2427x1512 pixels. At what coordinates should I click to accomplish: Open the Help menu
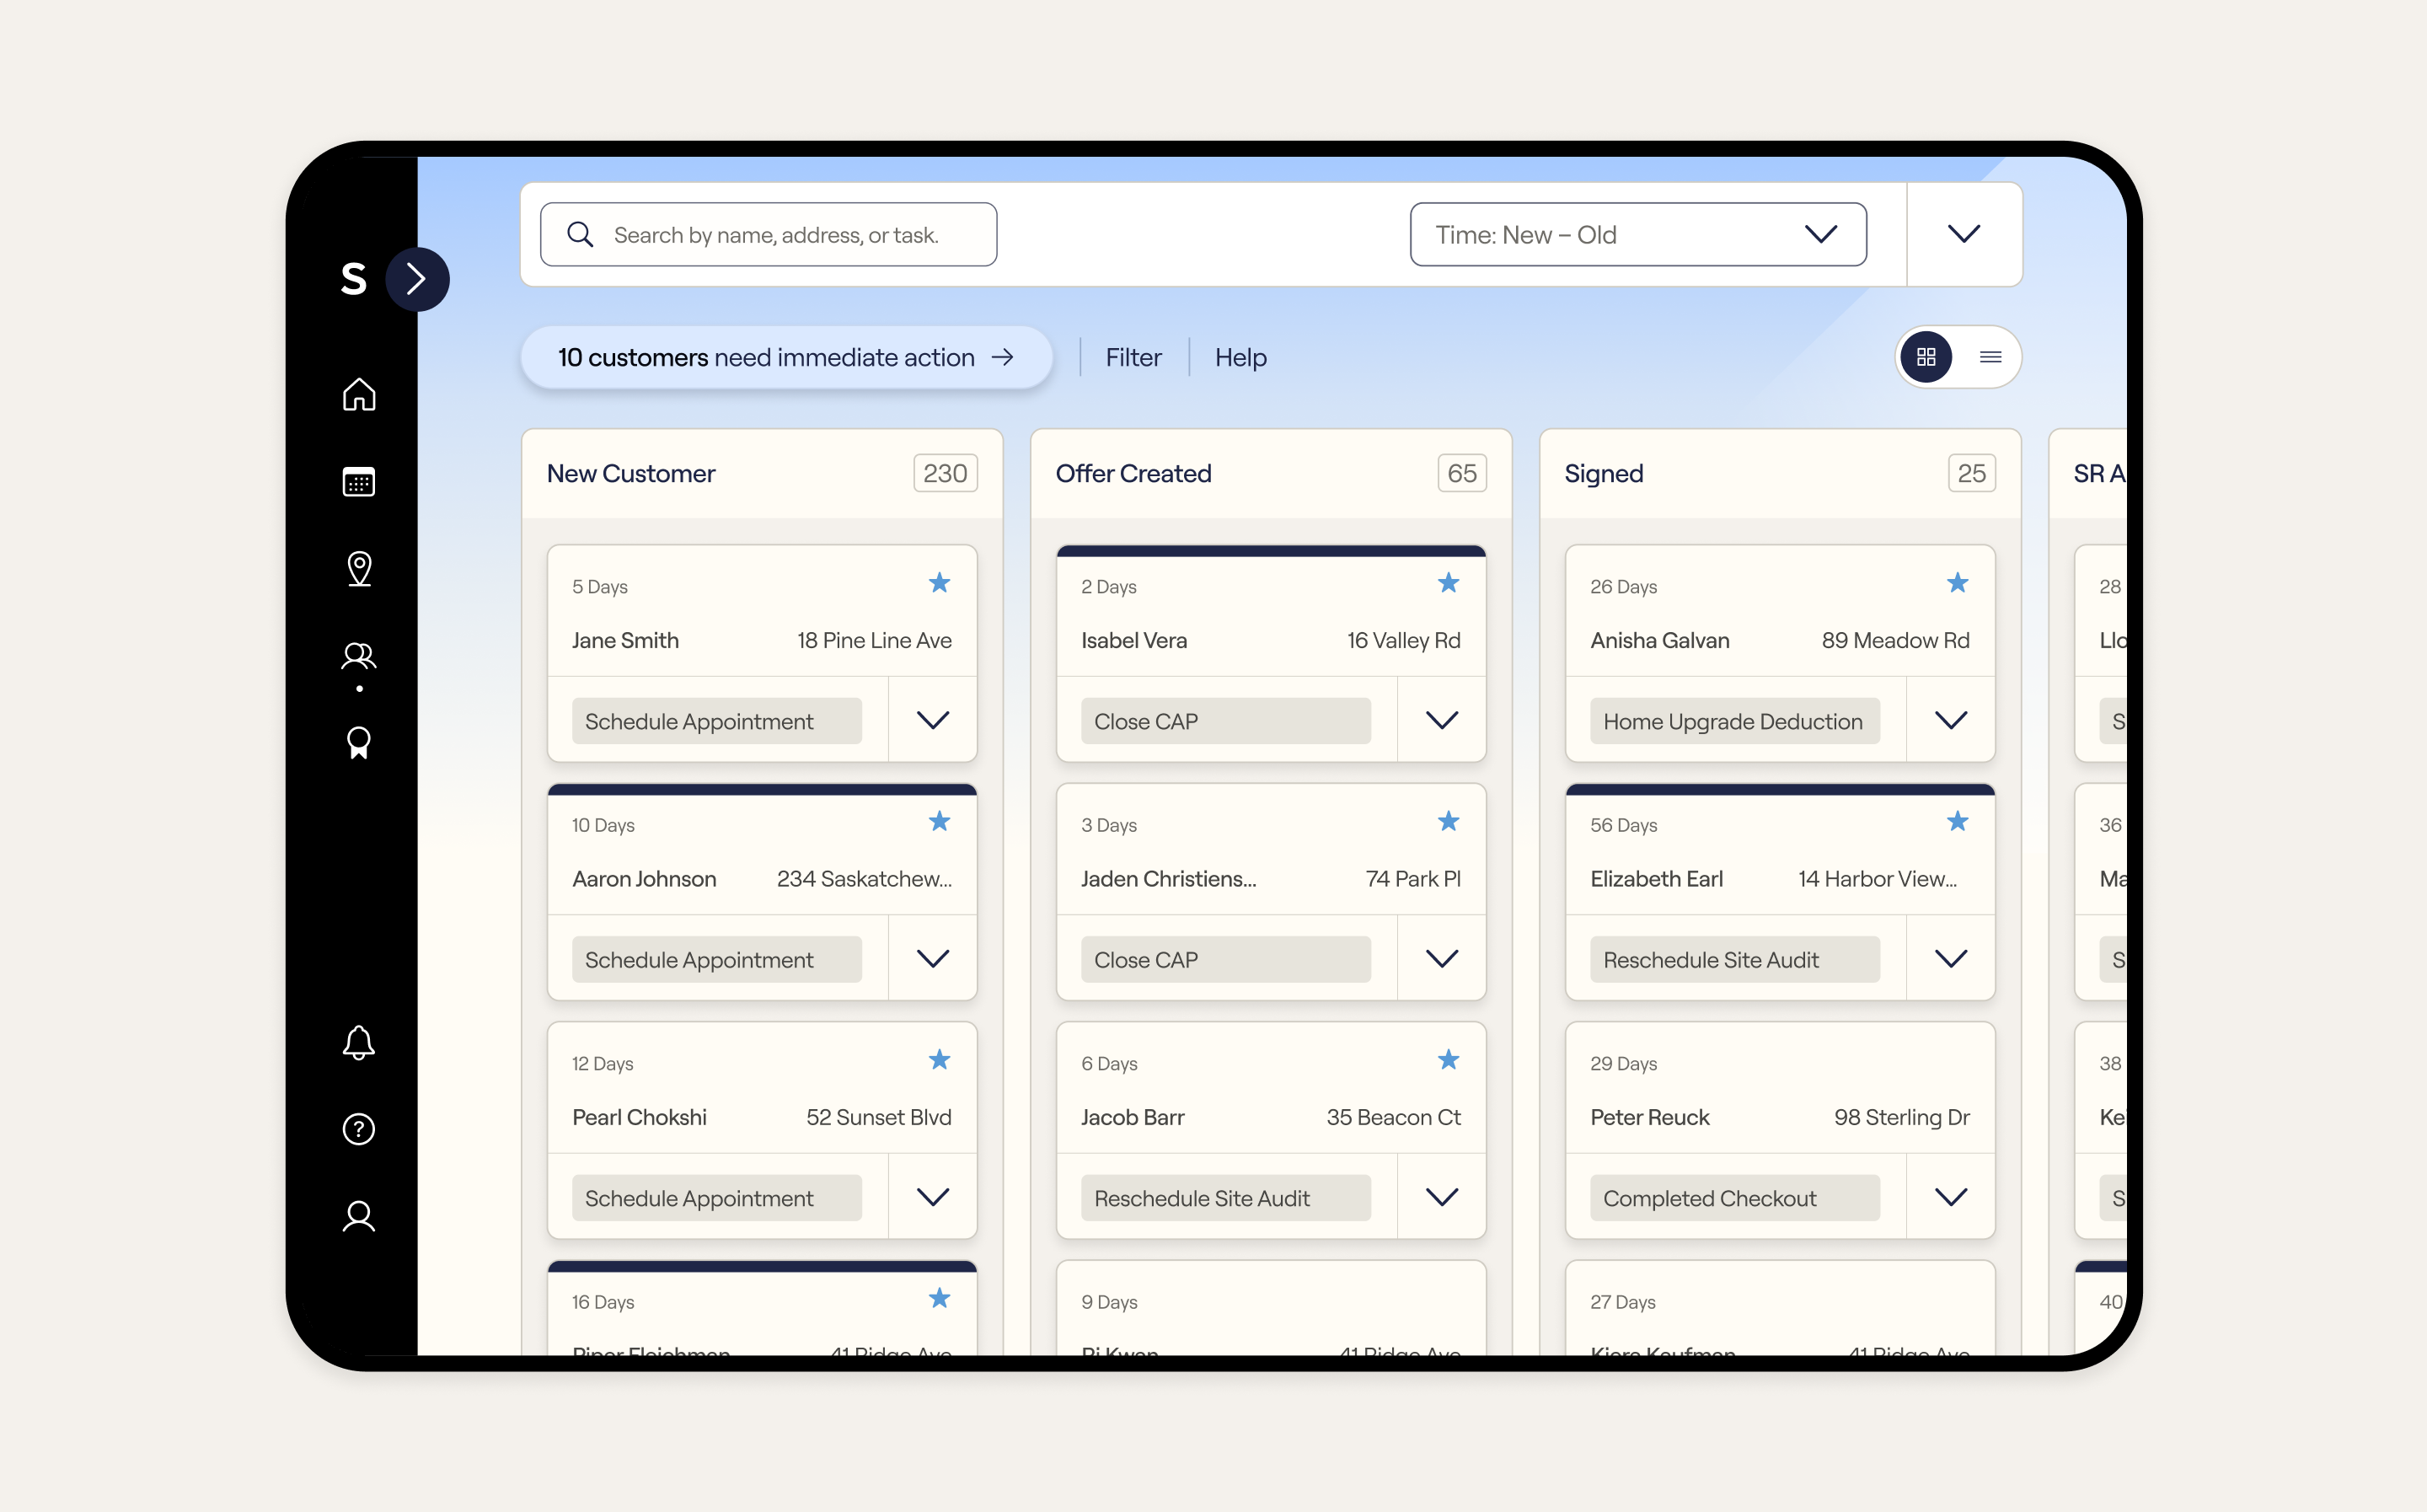[1240, 357]
